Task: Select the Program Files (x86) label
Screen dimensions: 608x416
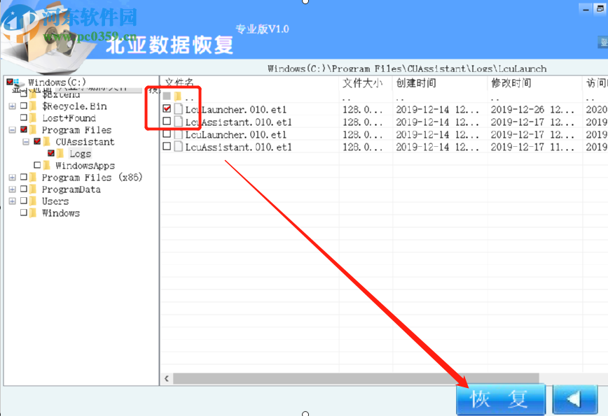Action: point(92,178)
